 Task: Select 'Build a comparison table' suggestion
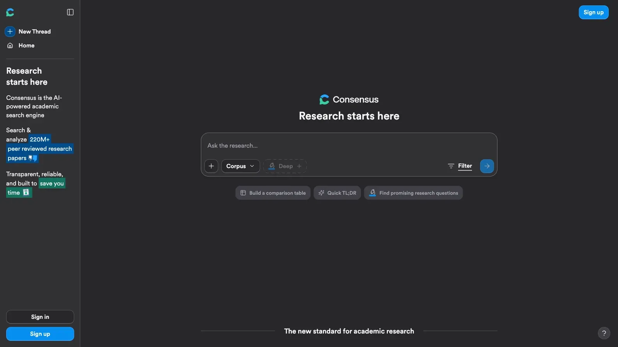tap(273, 193)
